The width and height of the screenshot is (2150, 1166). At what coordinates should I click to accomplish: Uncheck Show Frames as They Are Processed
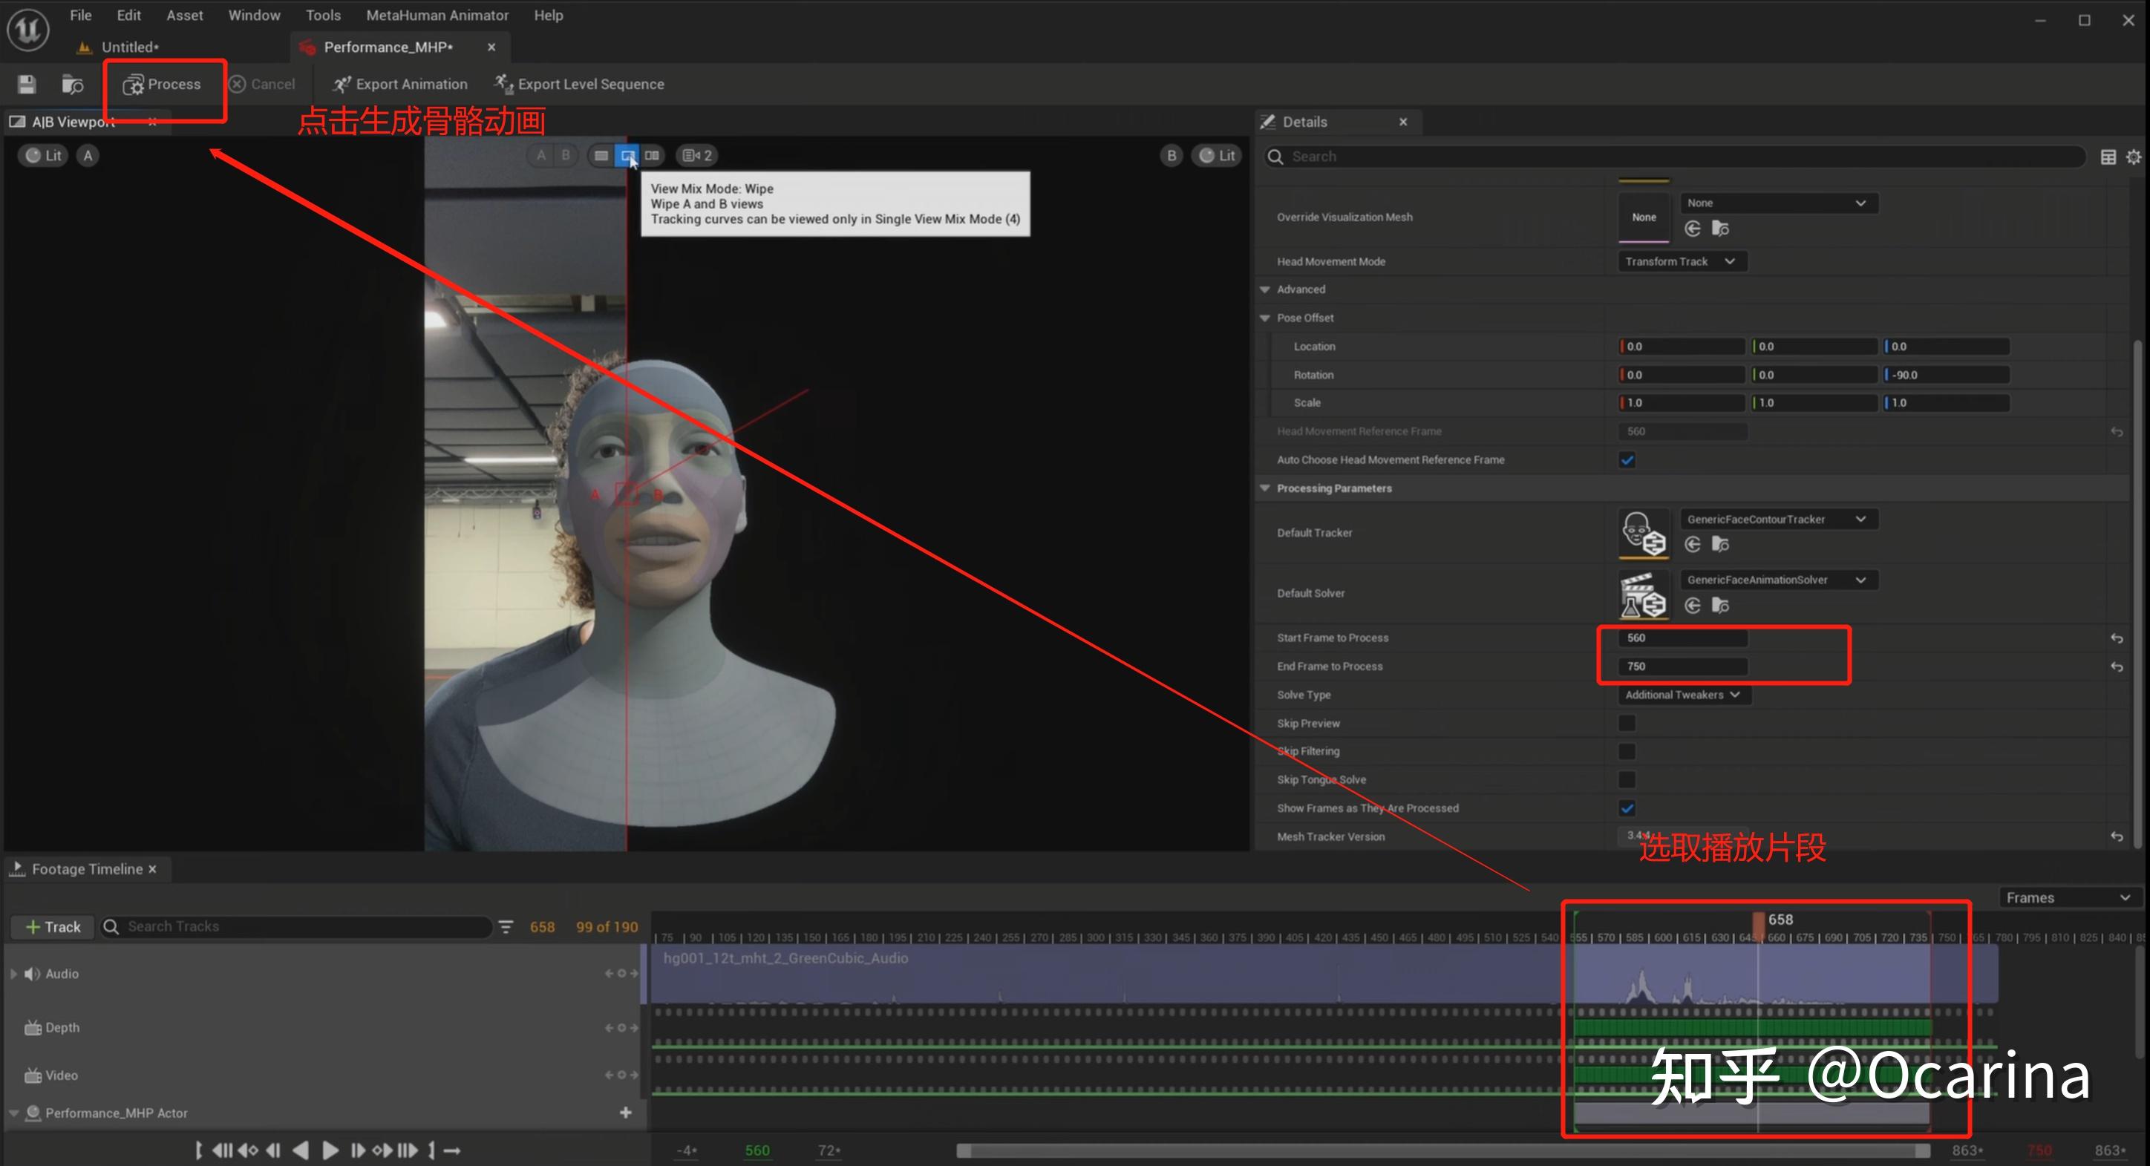tap(1626, 807)
